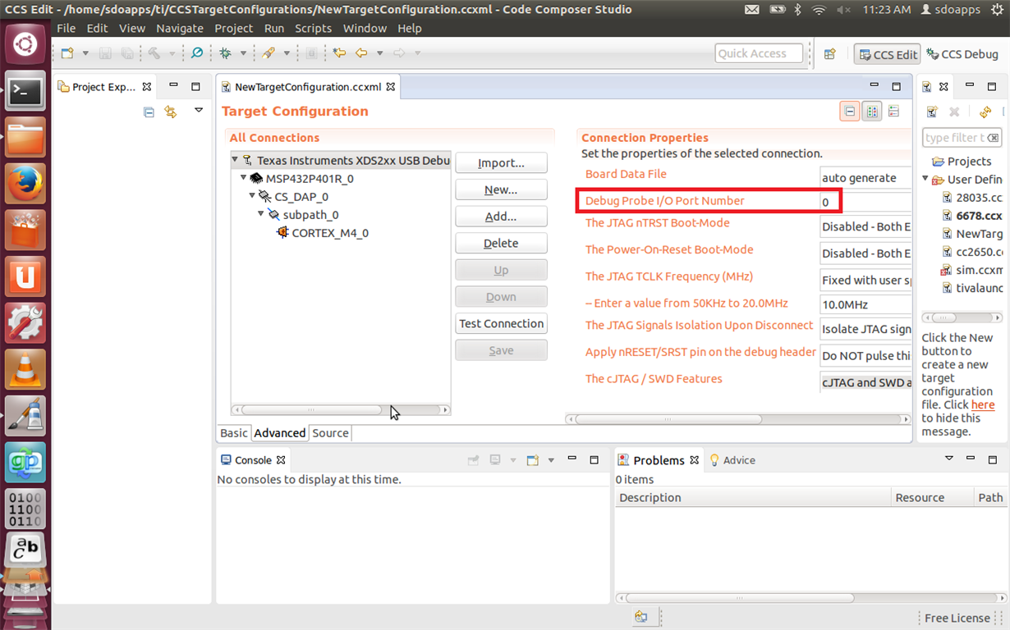Open JTAG TCLK Frequency dropdown

[865, 281]
